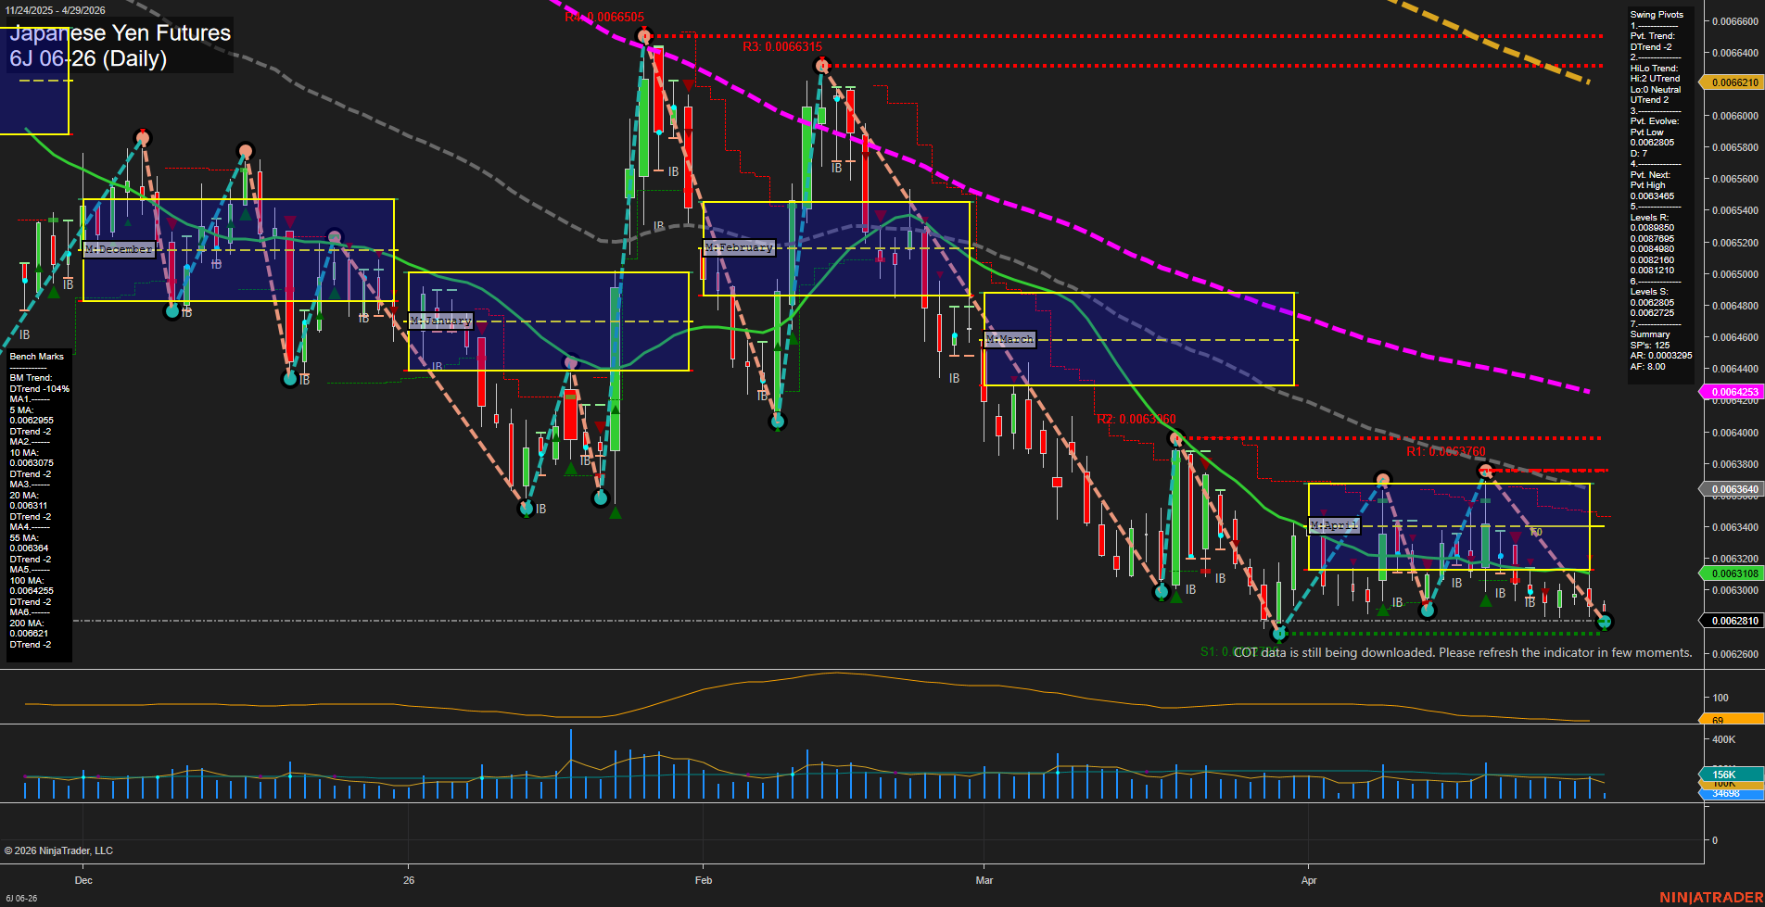Click the 11/24/2025 - 4/29/2026 date range
Image resolution: width=1765 pixels, height=907 pixels.
pos(56,9)
